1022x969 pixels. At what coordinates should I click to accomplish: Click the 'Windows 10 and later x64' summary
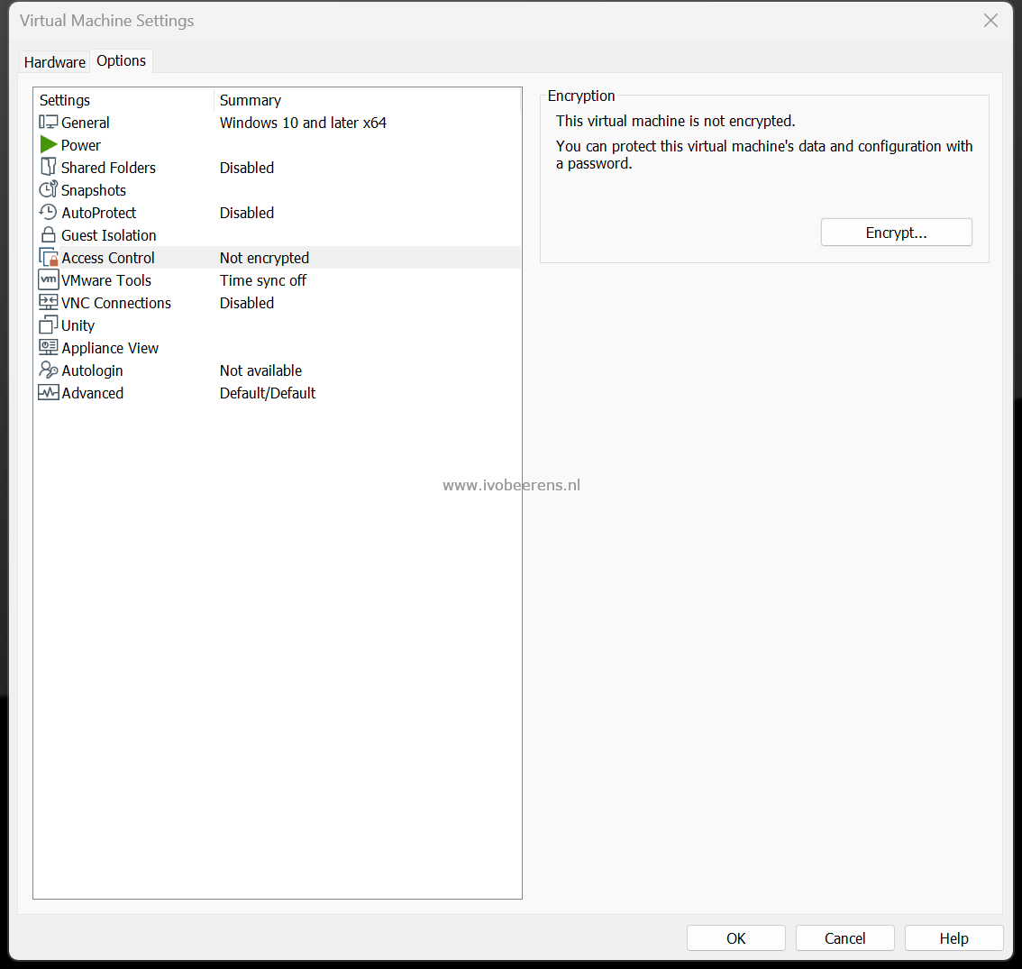click(x=303, y=123)
